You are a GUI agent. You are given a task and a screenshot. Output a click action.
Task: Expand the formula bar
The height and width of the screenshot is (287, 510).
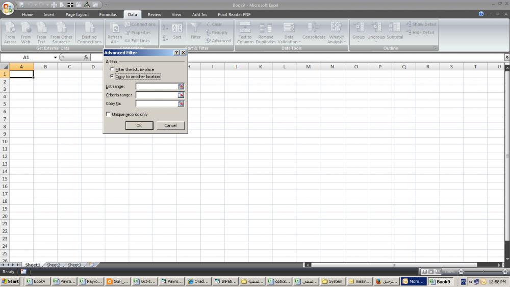(506, 58)
